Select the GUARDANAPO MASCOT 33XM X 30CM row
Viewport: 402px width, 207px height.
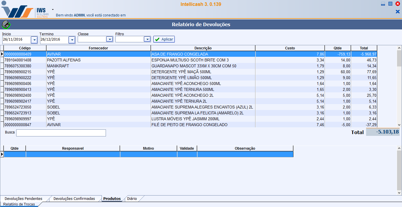[x=190, y=66]
